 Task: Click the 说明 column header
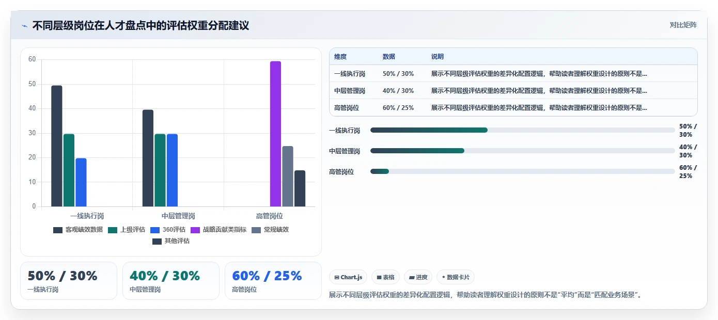coord(438,57)
